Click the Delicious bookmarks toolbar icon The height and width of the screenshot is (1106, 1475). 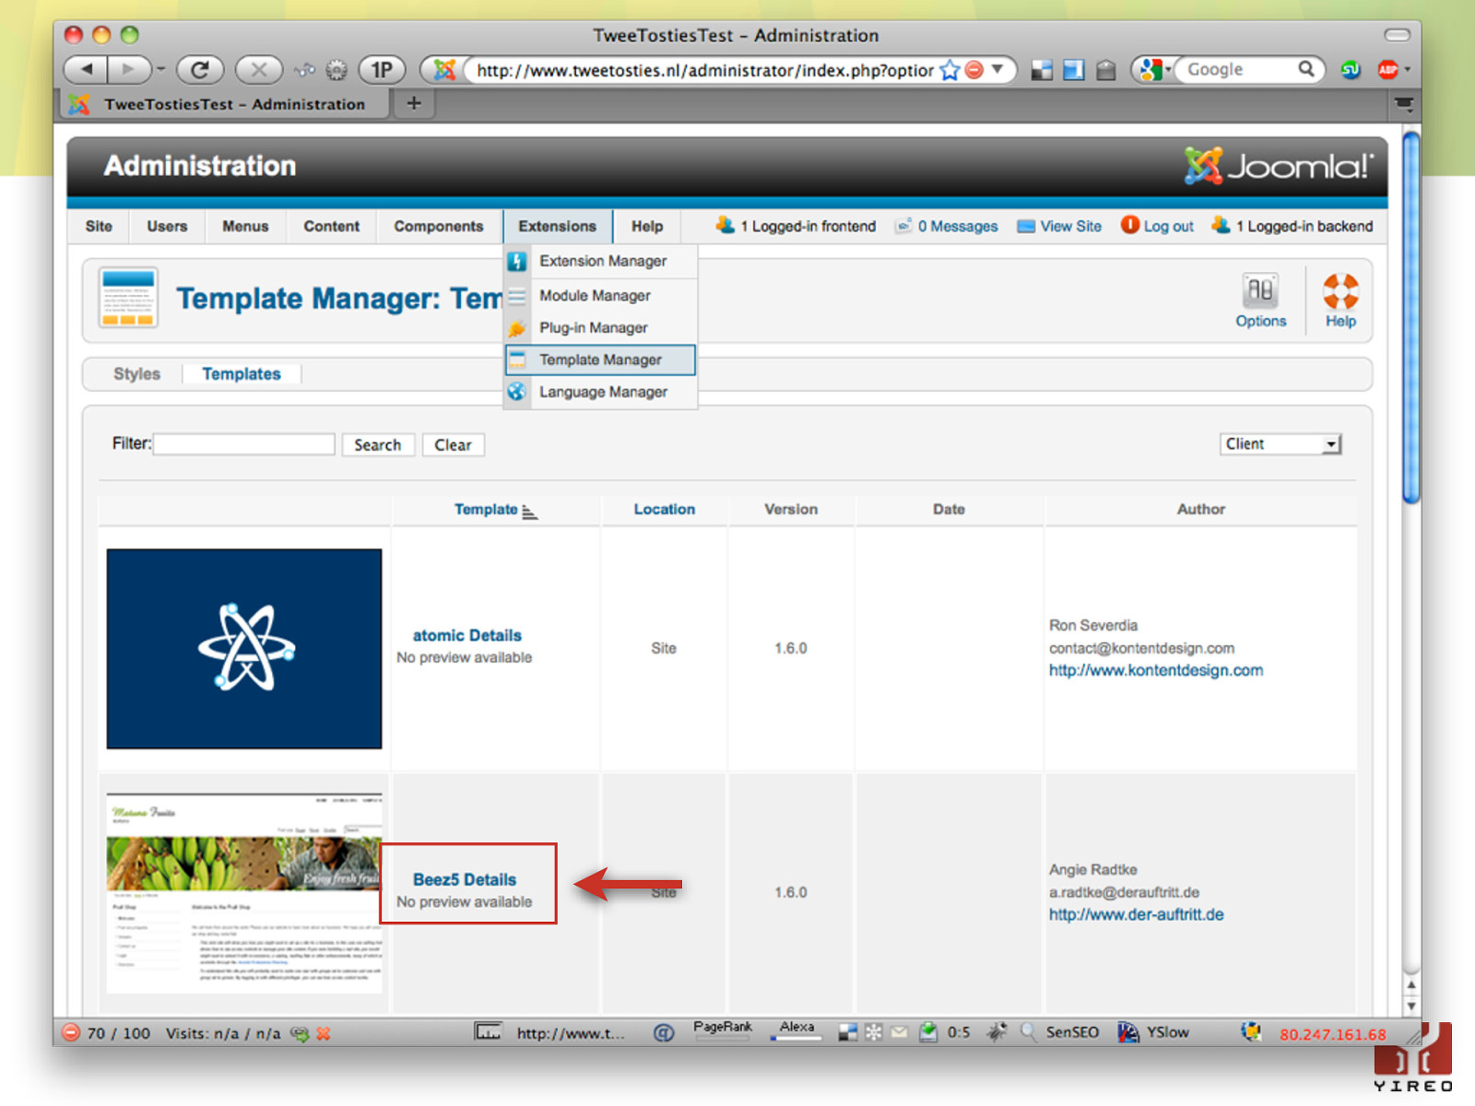tap(1042, 70)
